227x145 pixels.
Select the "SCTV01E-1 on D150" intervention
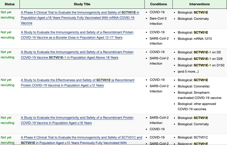[201, 65]
